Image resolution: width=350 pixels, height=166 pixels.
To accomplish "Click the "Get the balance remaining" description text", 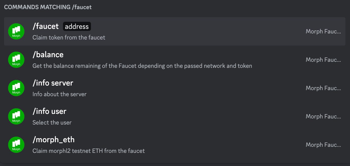I will [x=142, y=66].
